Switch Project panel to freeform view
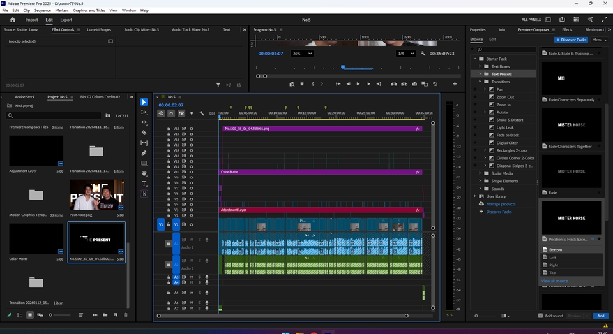 (x=40, y=315)
